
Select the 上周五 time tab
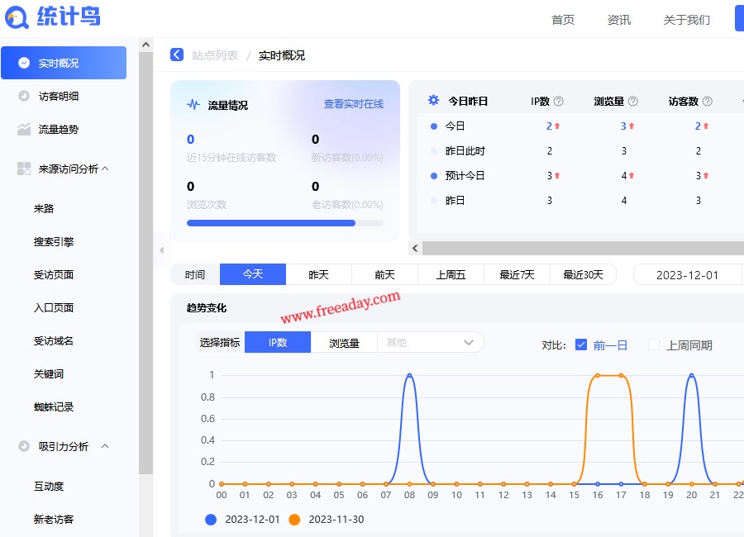point(451,274)
